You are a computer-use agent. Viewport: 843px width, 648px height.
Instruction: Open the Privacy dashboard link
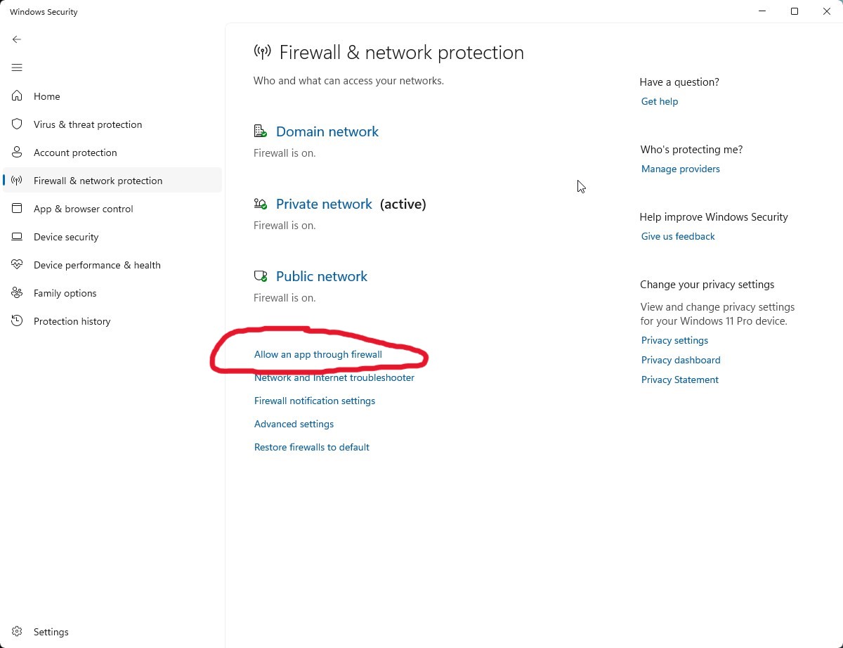[680, 360]
